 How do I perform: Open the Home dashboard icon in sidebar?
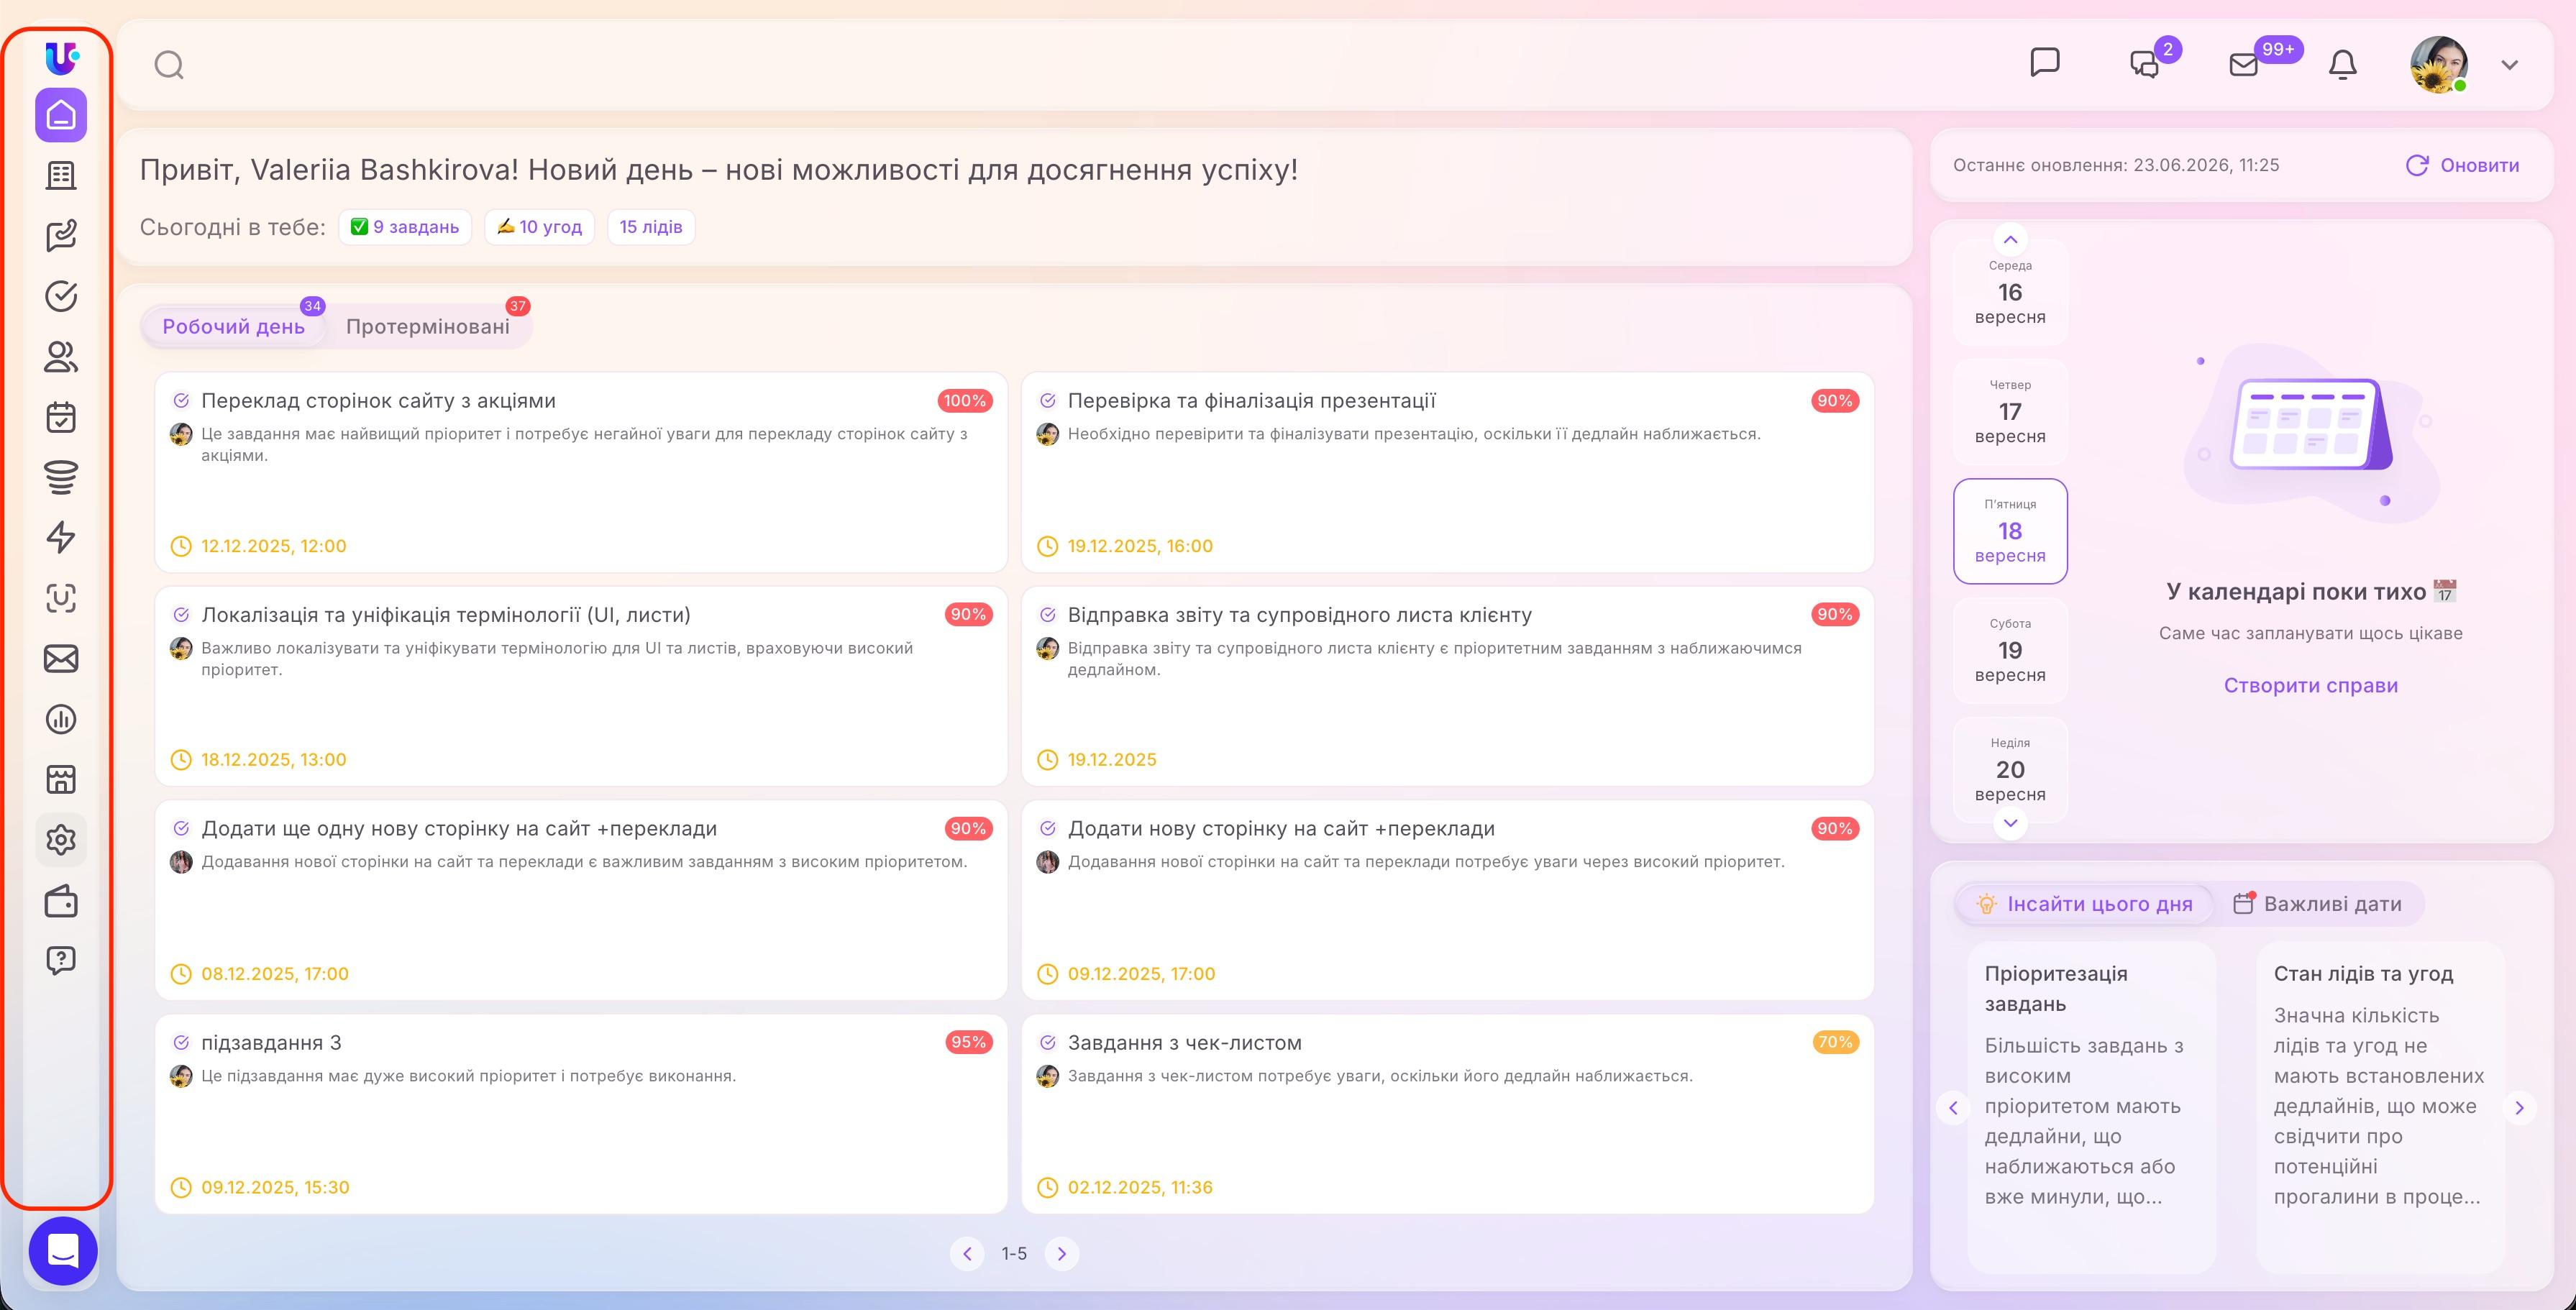61,115
